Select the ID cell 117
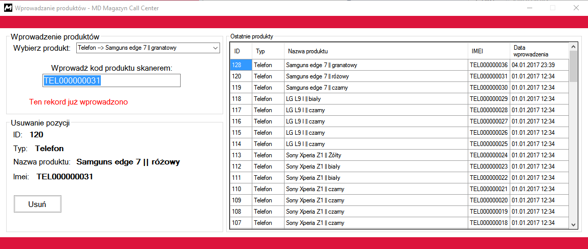Screen dimensions: 588x249 241,110
